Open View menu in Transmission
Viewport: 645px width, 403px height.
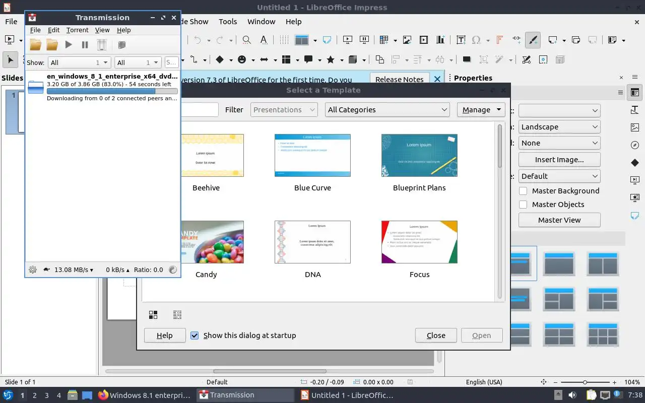tap(102, 30)
